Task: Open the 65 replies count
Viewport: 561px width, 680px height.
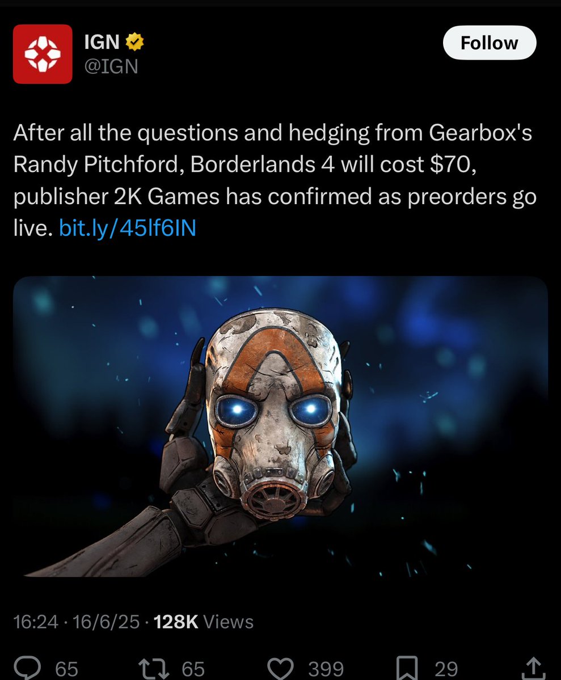Action: pos(66,669)
